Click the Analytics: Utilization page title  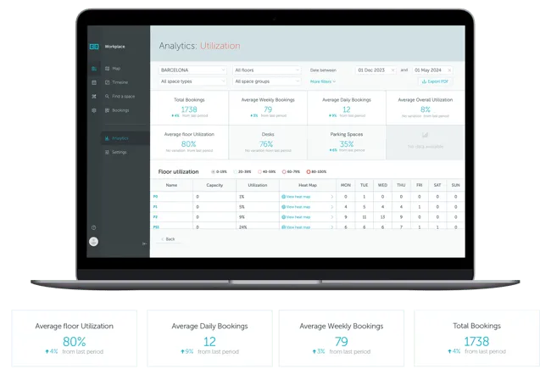tap(199, 46)
